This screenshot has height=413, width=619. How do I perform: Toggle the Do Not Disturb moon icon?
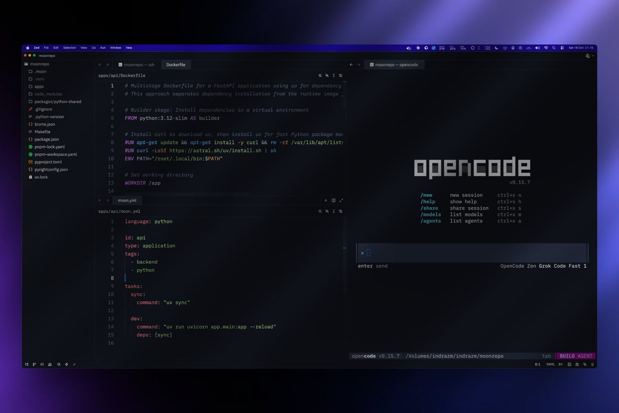click(x=496, y=47)
